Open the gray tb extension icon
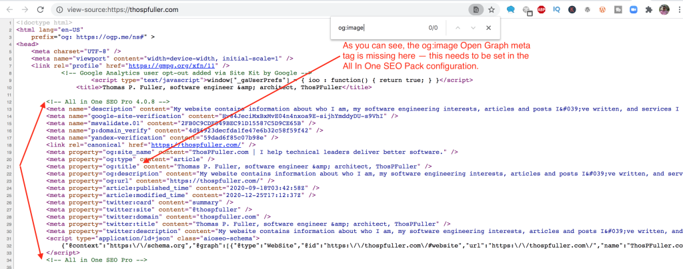This screenshot has height=269, width=683. (x=618, y=9)
